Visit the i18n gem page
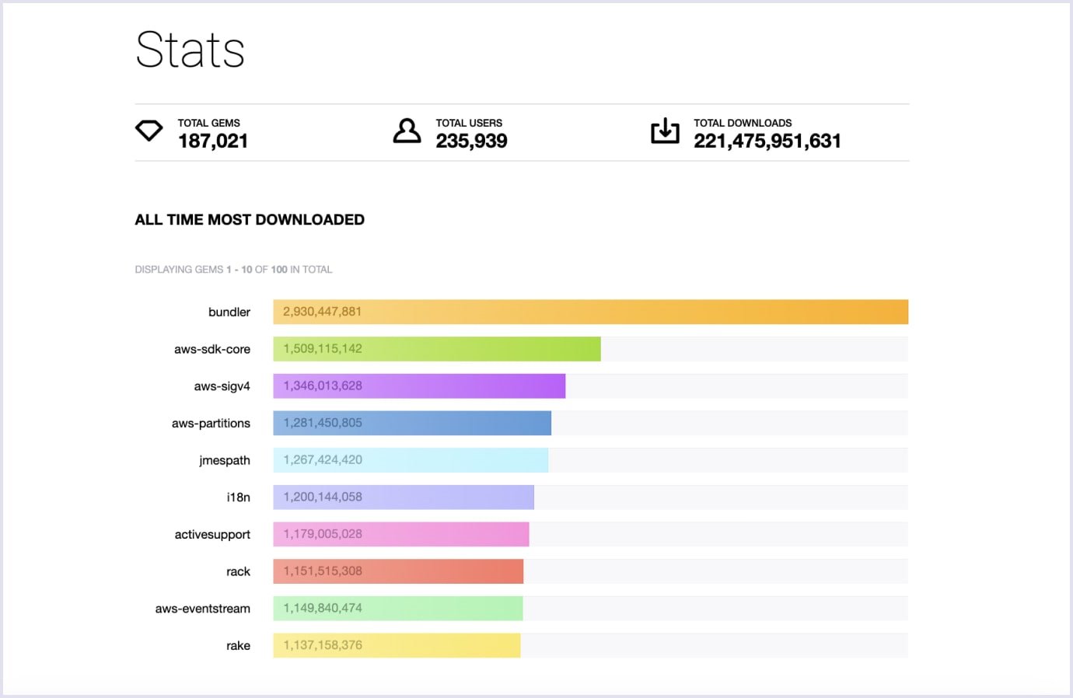This screenshot has height=698, width=1073. (238, 497)
